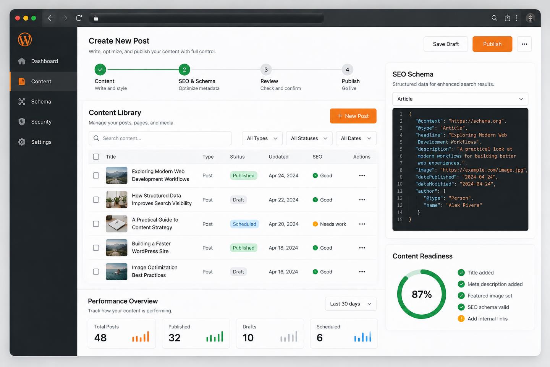Screen dimensions: 550x367
Task: Expand the Article schema type dropdown
Action: tap(460, 99)
